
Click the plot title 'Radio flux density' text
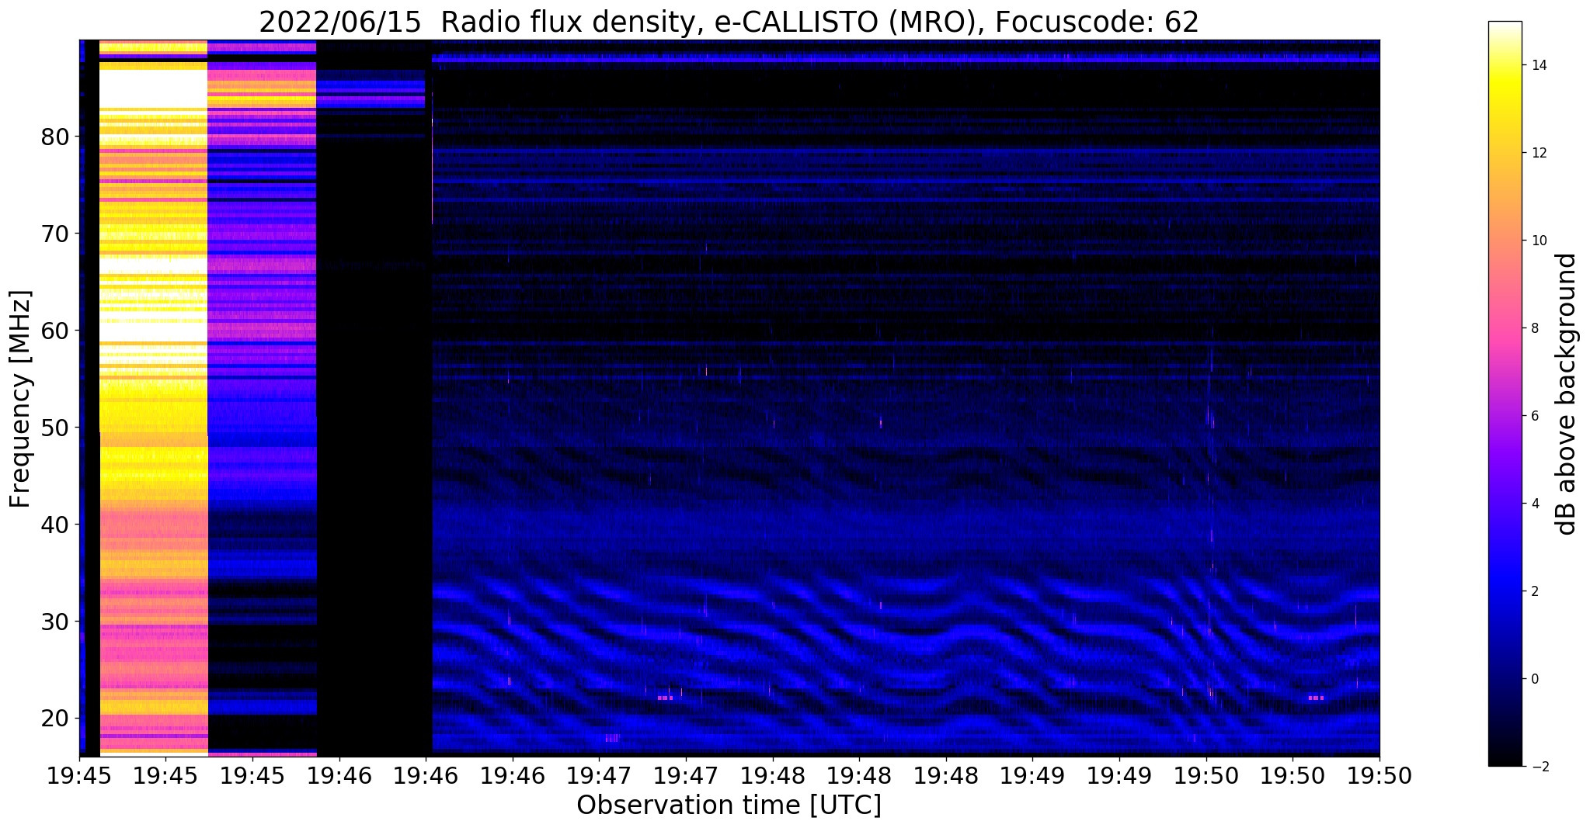click(567, 23)
